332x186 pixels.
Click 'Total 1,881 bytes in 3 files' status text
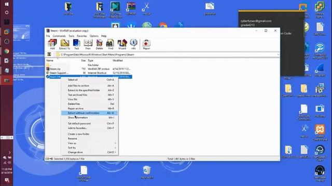pos(181,159)
